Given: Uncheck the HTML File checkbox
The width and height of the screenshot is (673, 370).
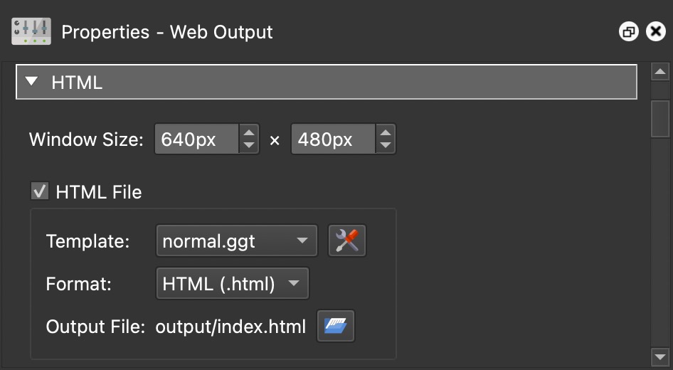Looking at the screenshot, I should click(x=40, y=191).
